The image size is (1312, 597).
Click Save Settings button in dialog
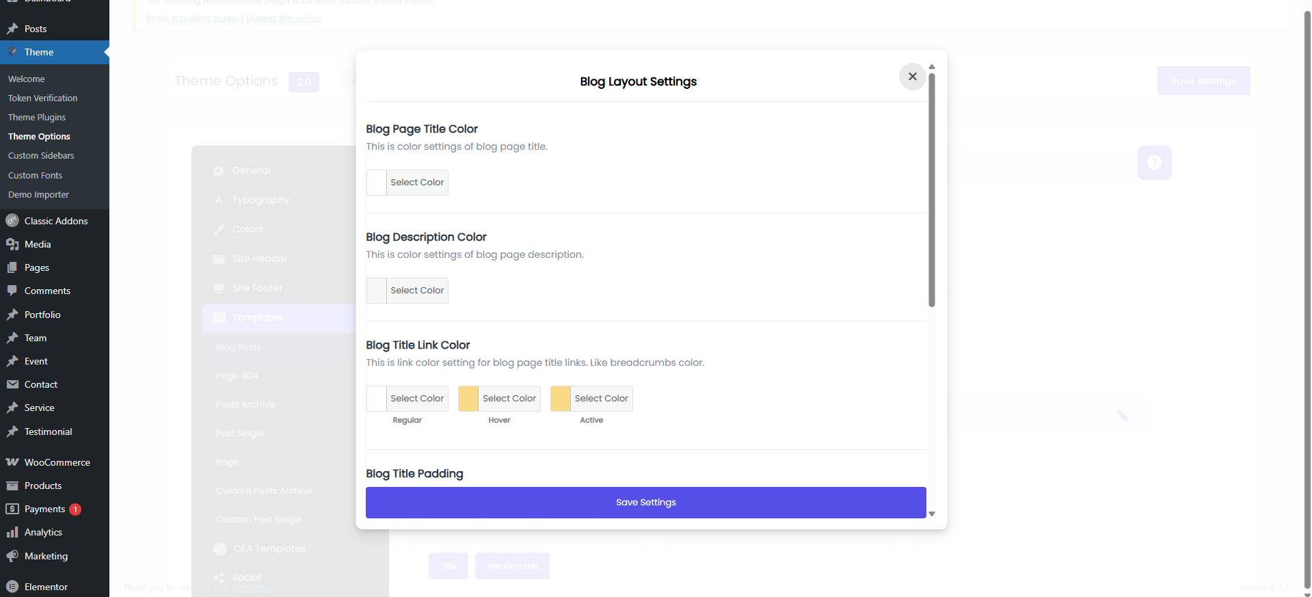click(x=645, y=503)
